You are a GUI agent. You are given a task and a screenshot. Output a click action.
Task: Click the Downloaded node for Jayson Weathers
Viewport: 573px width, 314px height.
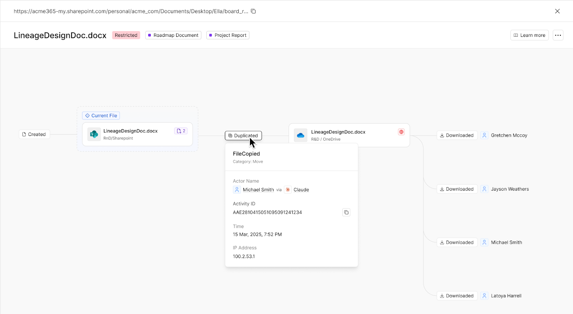(457, 189)
